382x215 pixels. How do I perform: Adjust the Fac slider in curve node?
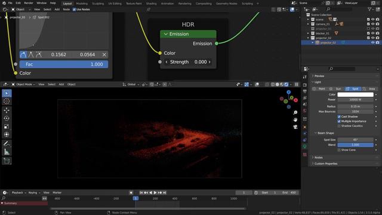point(64,64)
